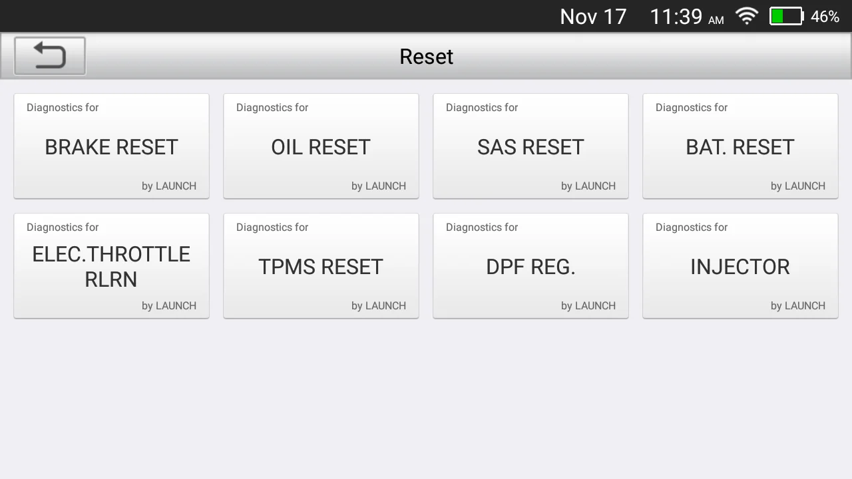The image size is (852, 479).
Task: Open the OIL RESET diagnostics tile
Action: [321, 146]
